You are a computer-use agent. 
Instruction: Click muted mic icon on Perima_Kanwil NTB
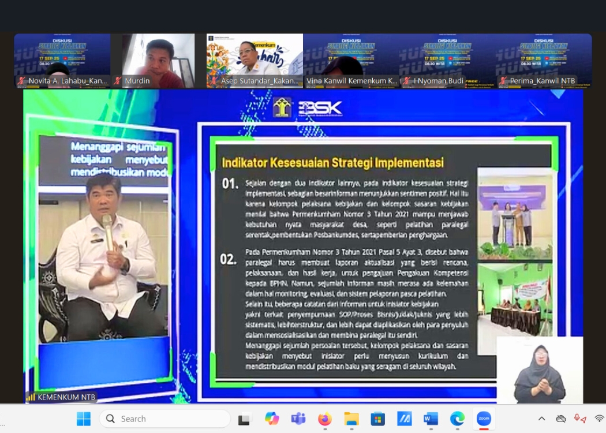(503, 81)
